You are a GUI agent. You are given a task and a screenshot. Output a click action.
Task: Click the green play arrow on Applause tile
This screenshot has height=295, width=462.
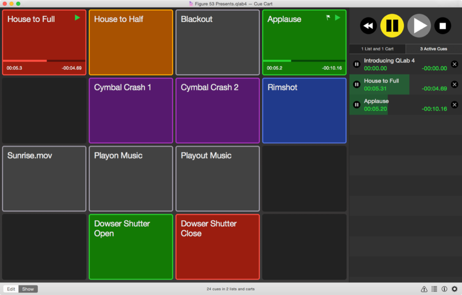(x=337, y=18)
